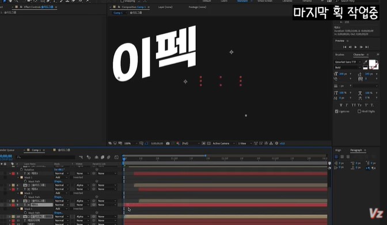Enable the Motion Blur switch in timeline
The height and width of the screenshot is (225, 387).
(x=108, y=157)
